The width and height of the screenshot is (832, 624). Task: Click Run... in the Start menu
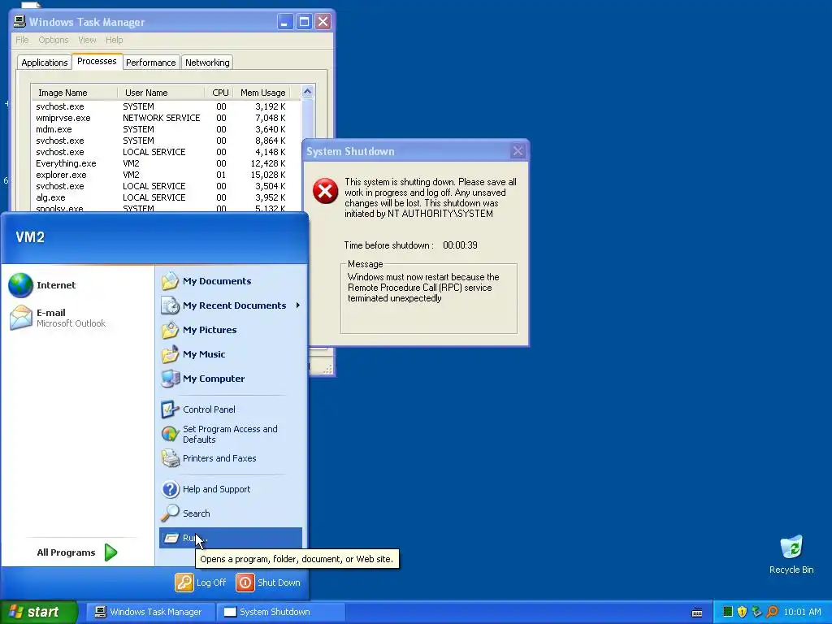pos(230,538)
